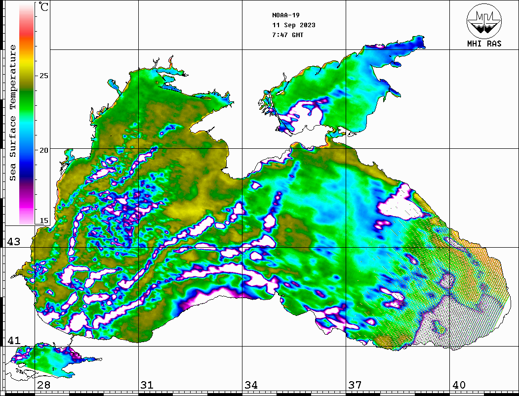The width and height of the screenshot is (519, 396).
Task: Click the 'MHI RAS' text label
Action: click(484, 44)
